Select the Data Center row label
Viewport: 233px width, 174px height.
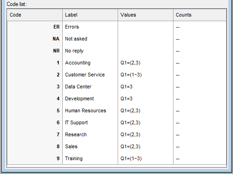[x=78, y=87]
